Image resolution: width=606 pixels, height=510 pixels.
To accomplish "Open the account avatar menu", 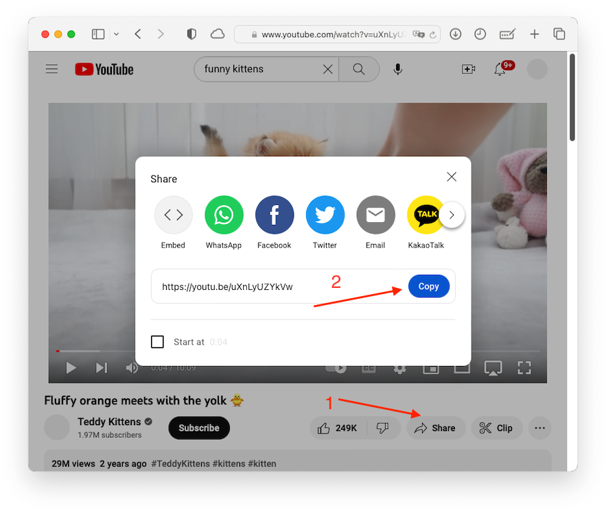I will click(x=537, y=69).
